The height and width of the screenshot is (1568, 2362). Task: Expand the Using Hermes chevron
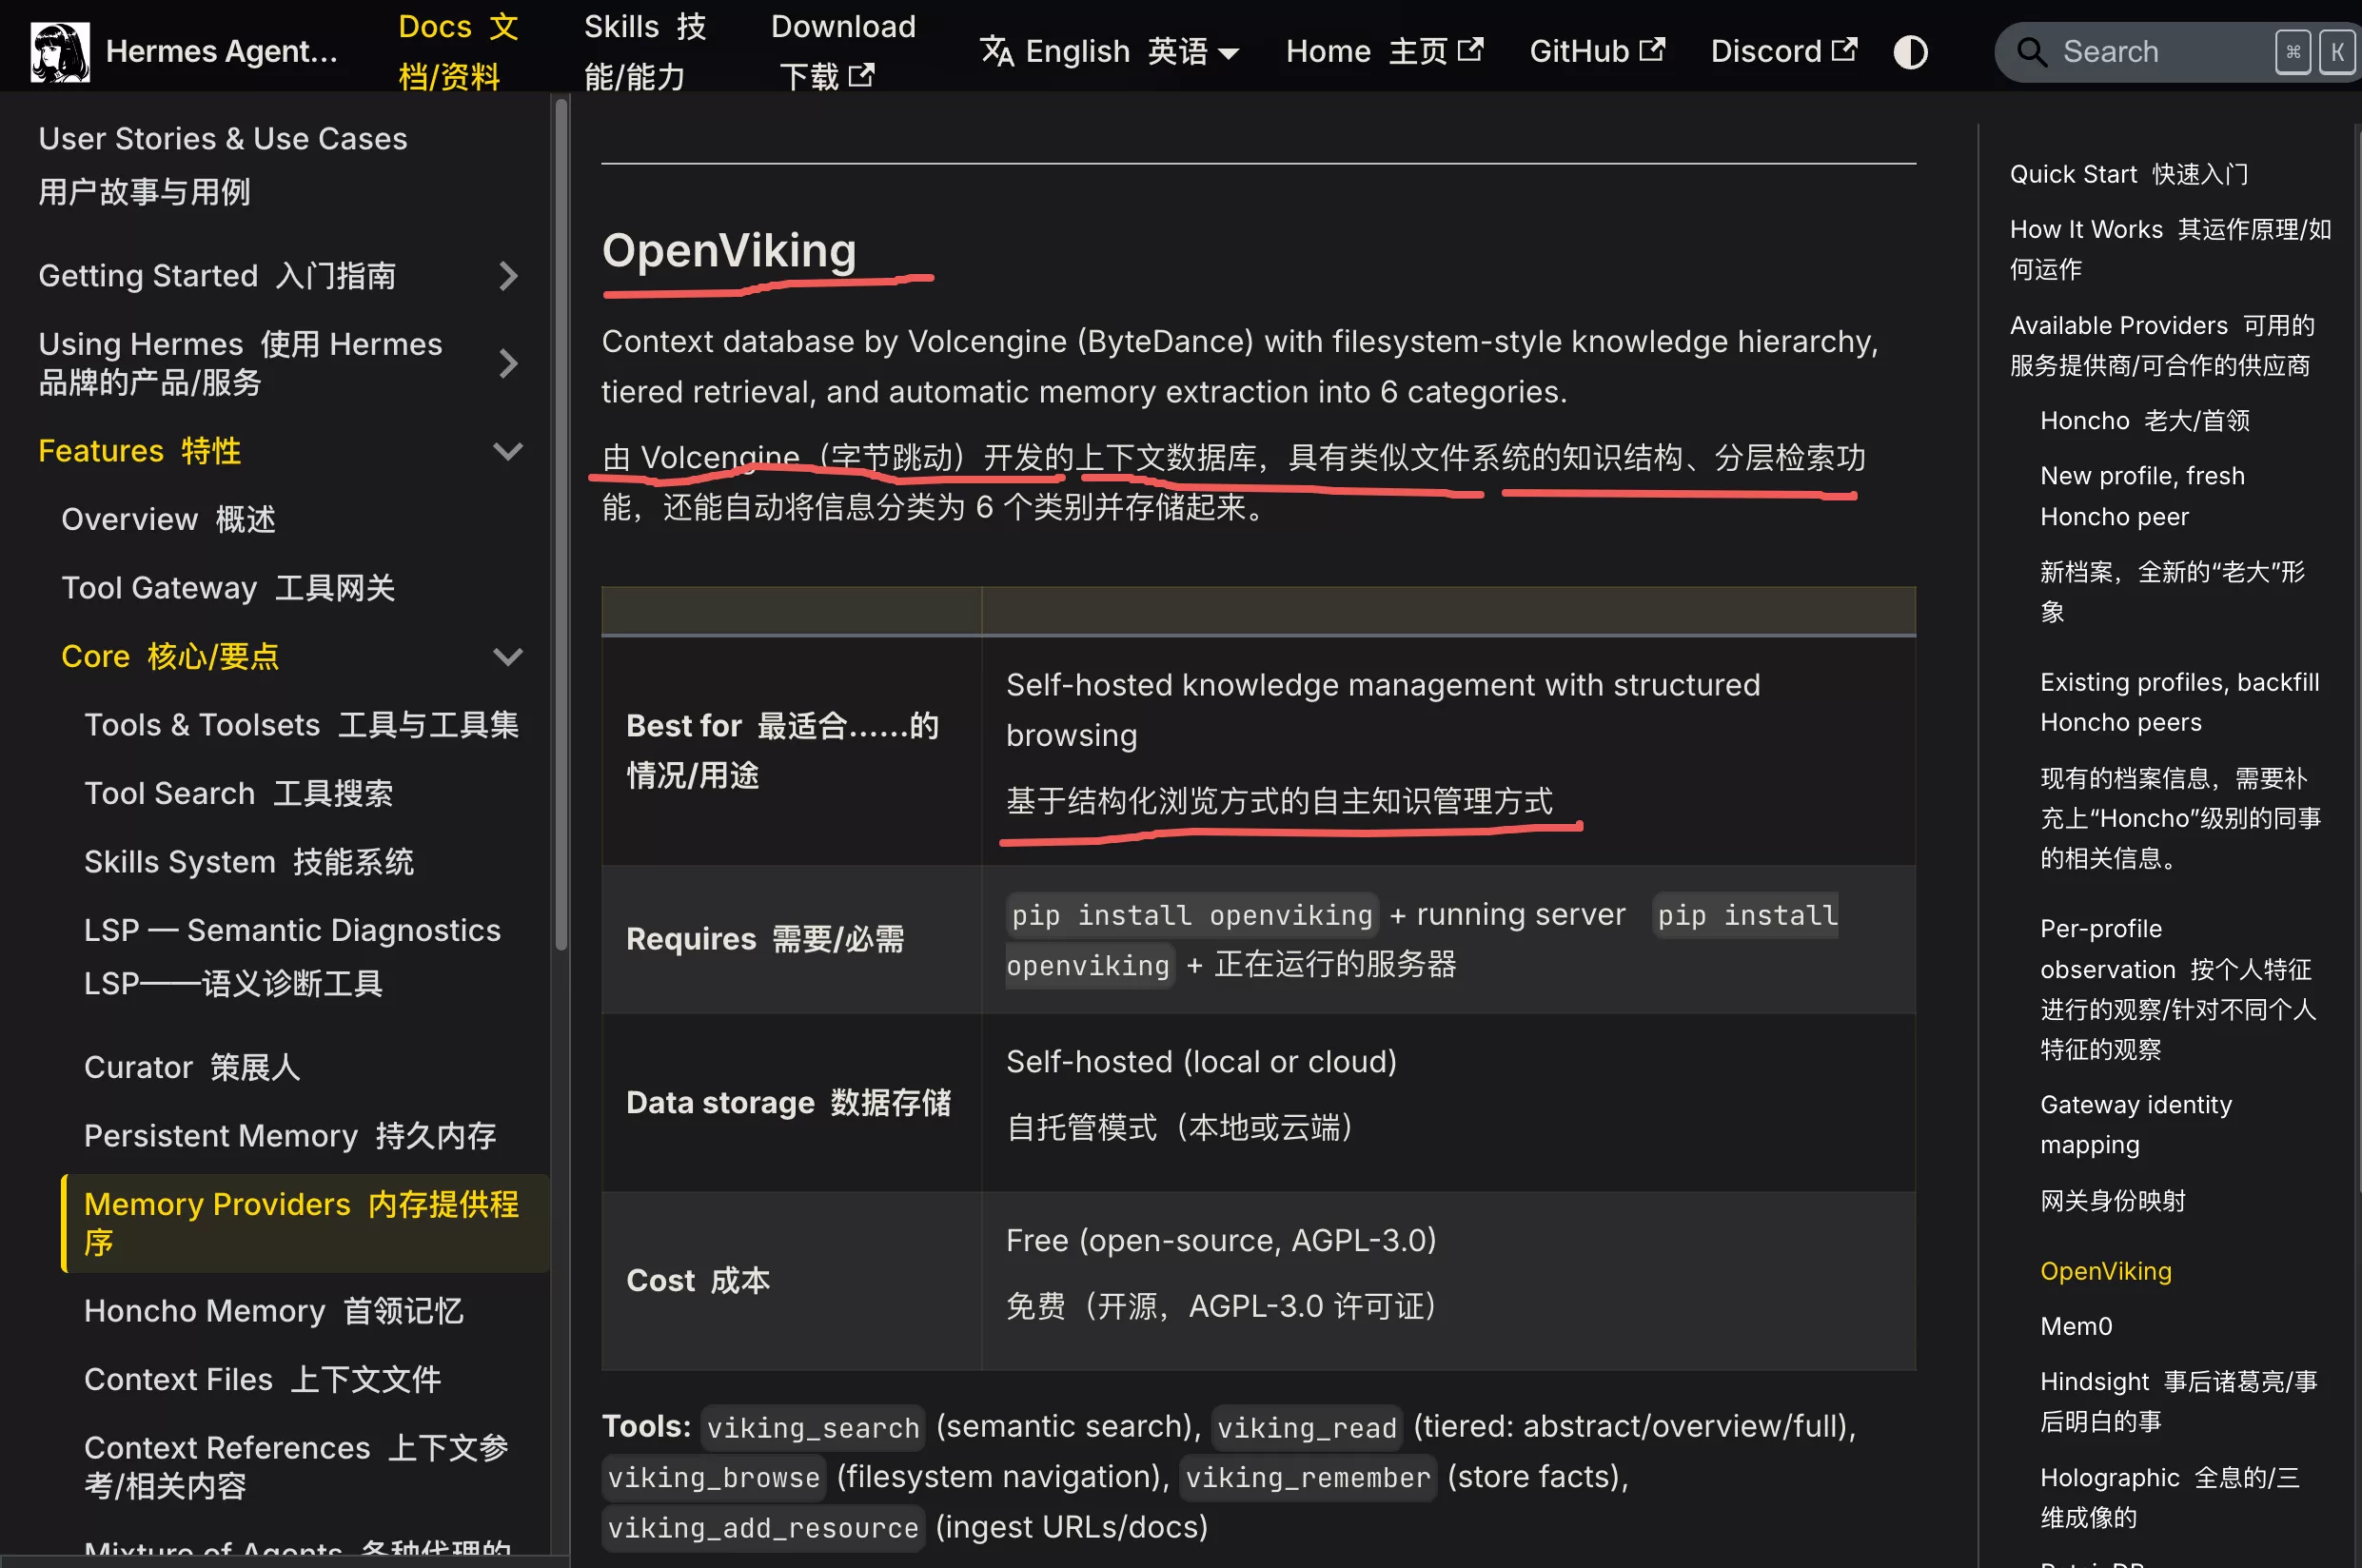508,363
